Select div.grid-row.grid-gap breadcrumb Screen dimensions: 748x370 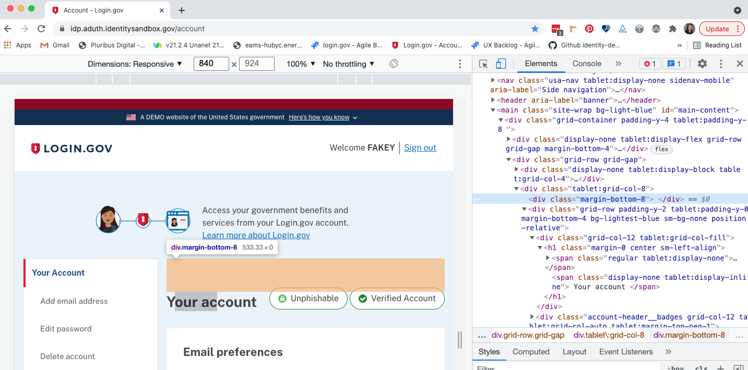pyautogui.click(x=528, y=336)
